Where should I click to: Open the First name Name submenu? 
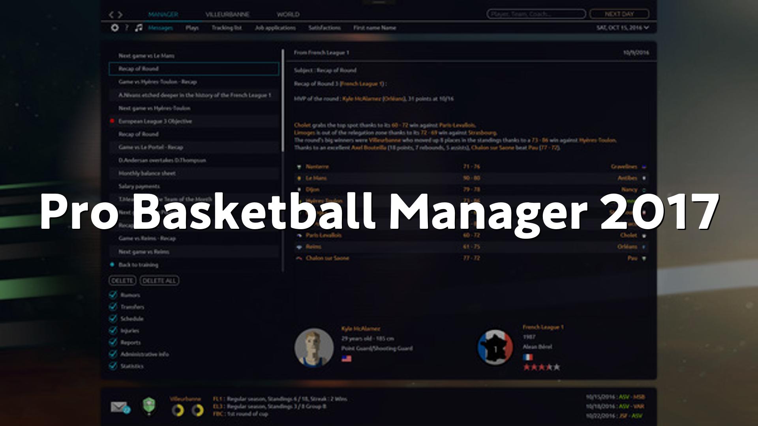tap(375, 28)
